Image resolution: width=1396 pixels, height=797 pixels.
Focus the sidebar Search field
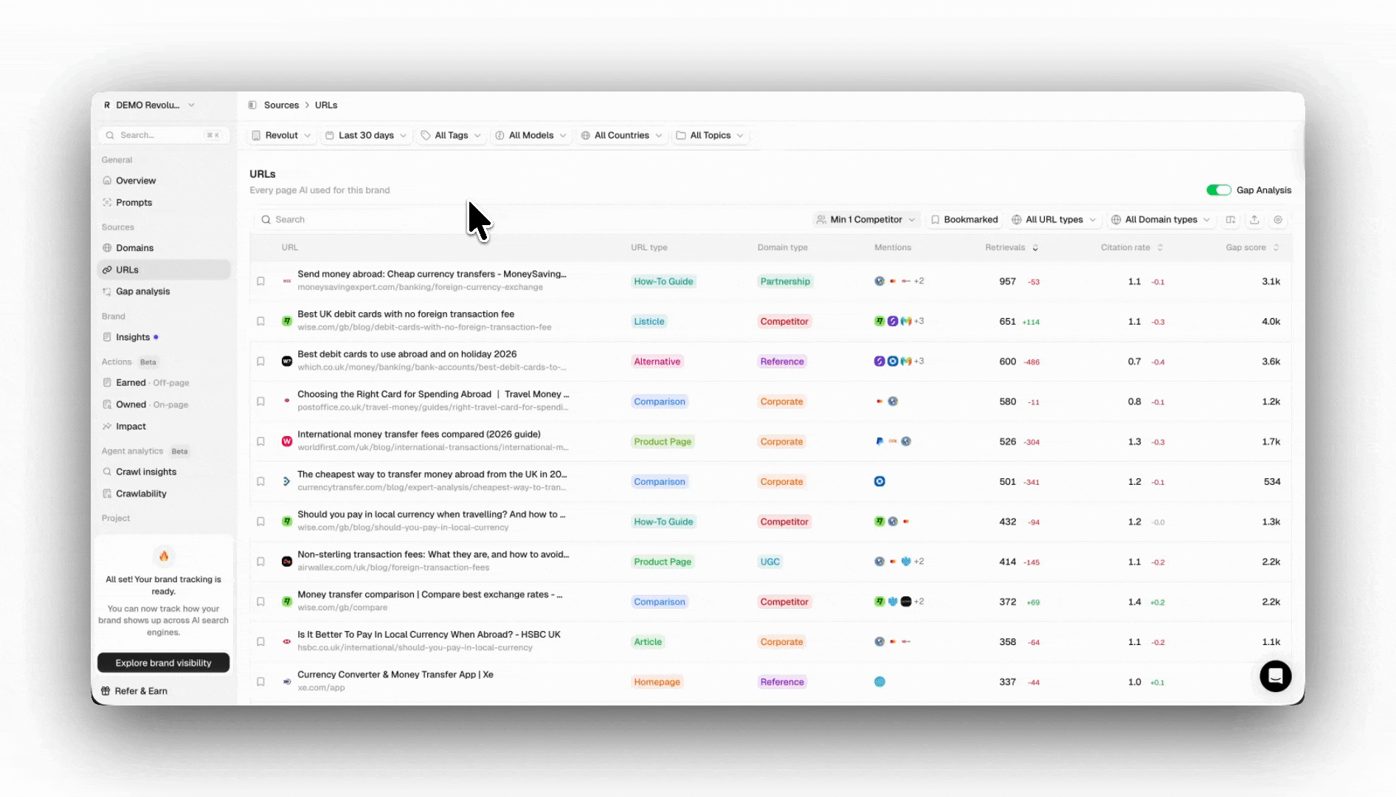click(x=163, y=135)
